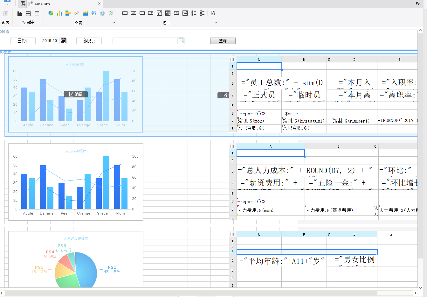Select cell 人力费用.G(mon)

pyautogui.click(x=271, y=210)
